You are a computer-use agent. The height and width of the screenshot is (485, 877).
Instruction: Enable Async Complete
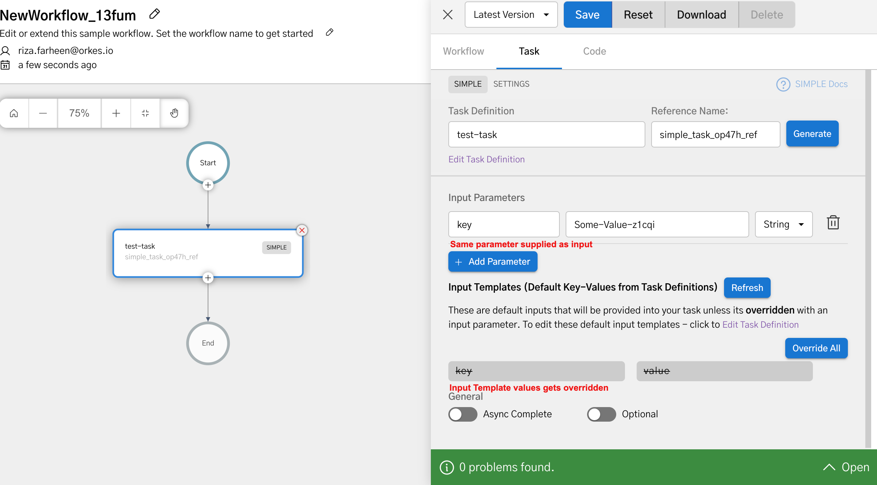tap(463, 414)
